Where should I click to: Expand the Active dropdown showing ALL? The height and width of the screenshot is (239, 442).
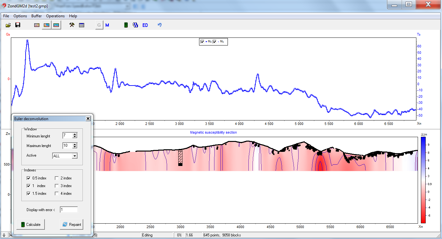pyautogui.click(x=75, y=156)
